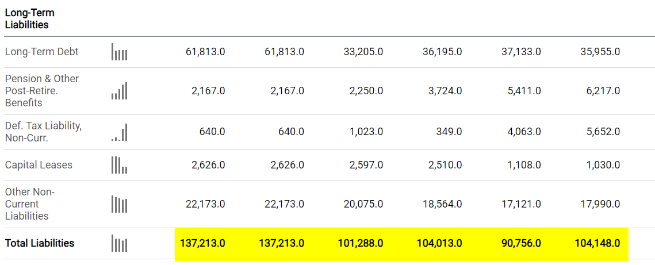Click the Long-Term Liabilities section header
The image size is (655, 265).
(x=30, y=18)
